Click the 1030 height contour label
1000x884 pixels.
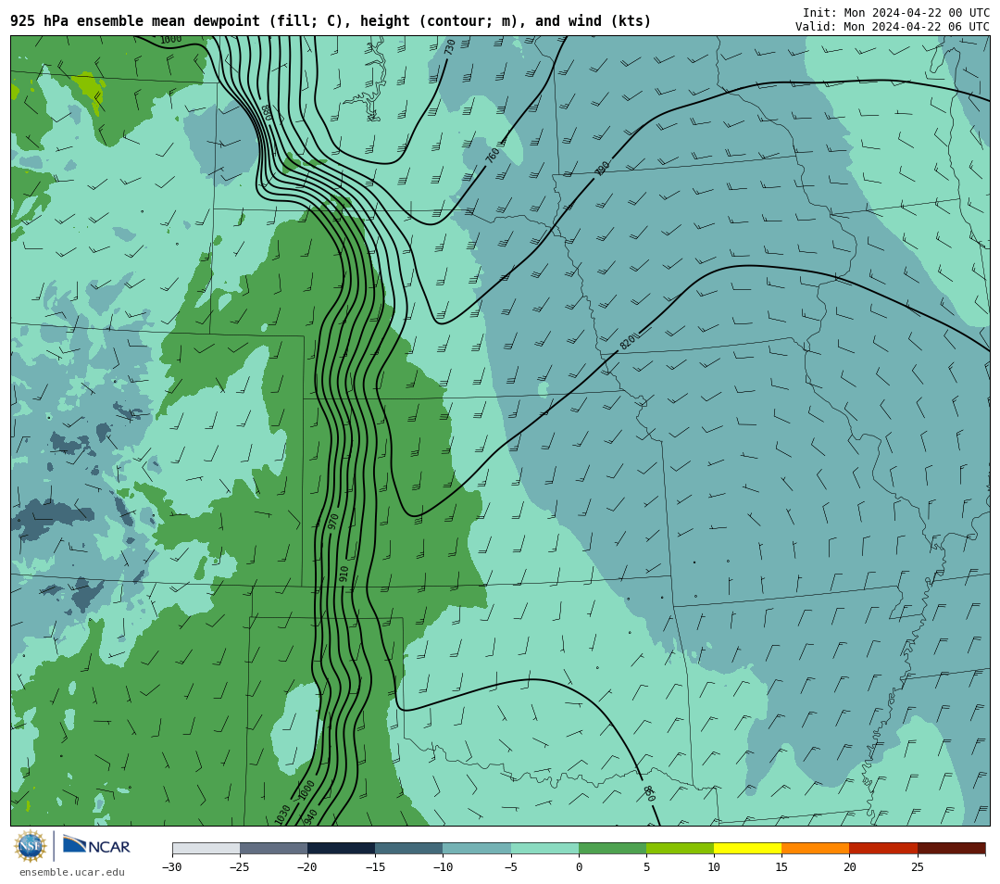[281, 815]
